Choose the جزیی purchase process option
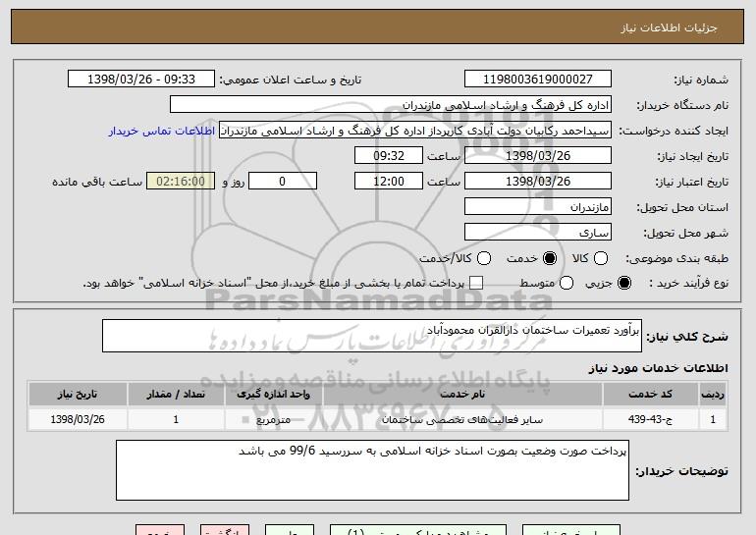Viewport: 756px width, 535px height. click(x=623, y=284)
